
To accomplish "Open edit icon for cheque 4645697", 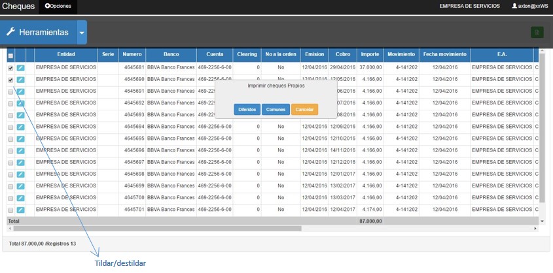I will (20, 162).
